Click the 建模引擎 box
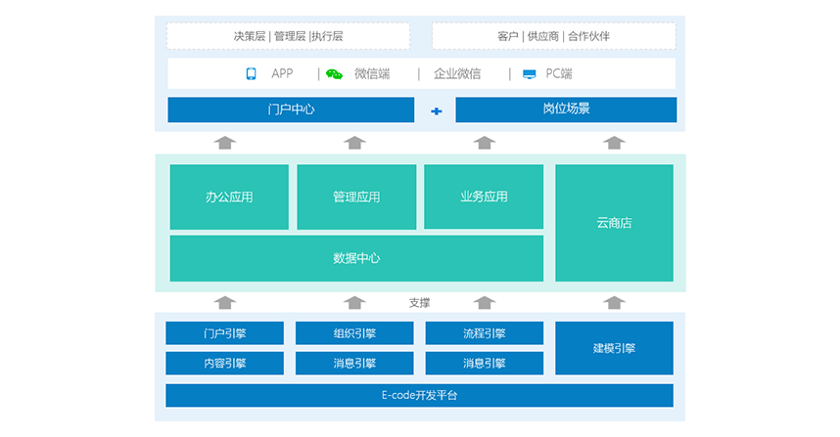Screen dimensions: 840x437 [x=614, y=348]
